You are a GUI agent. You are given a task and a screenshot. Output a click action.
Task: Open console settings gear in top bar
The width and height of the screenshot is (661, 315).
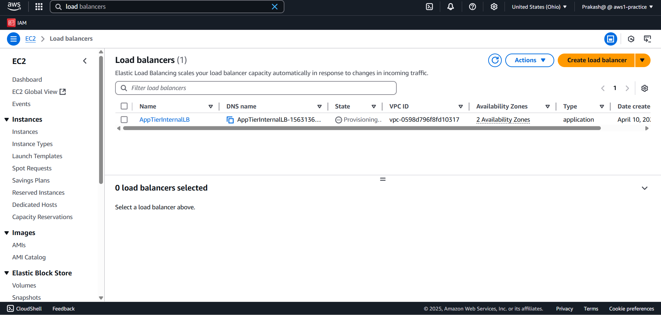point(494,7)
